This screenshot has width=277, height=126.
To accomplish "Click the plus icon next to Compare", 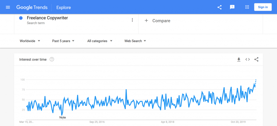I will (146, 21).
